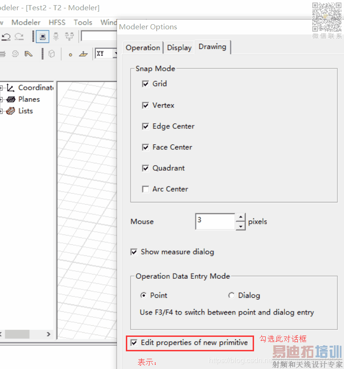Screen dimensions: 344x369
Task: Select the local machine (computer) icon
Action: point(42,36)
